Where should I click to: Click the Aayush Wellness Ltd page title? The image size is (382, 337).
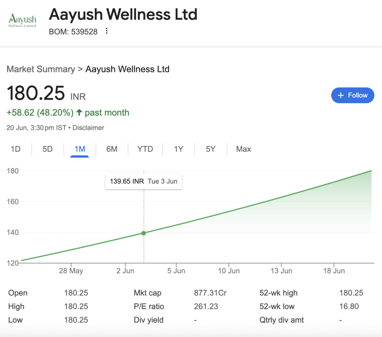pos(123,15)
